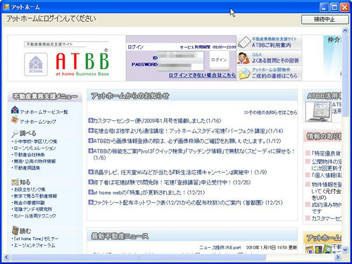Viewport: 352px width, 264px height.
Task: Open アットホームサービス一覧 link
Action: tap(44, 112)
